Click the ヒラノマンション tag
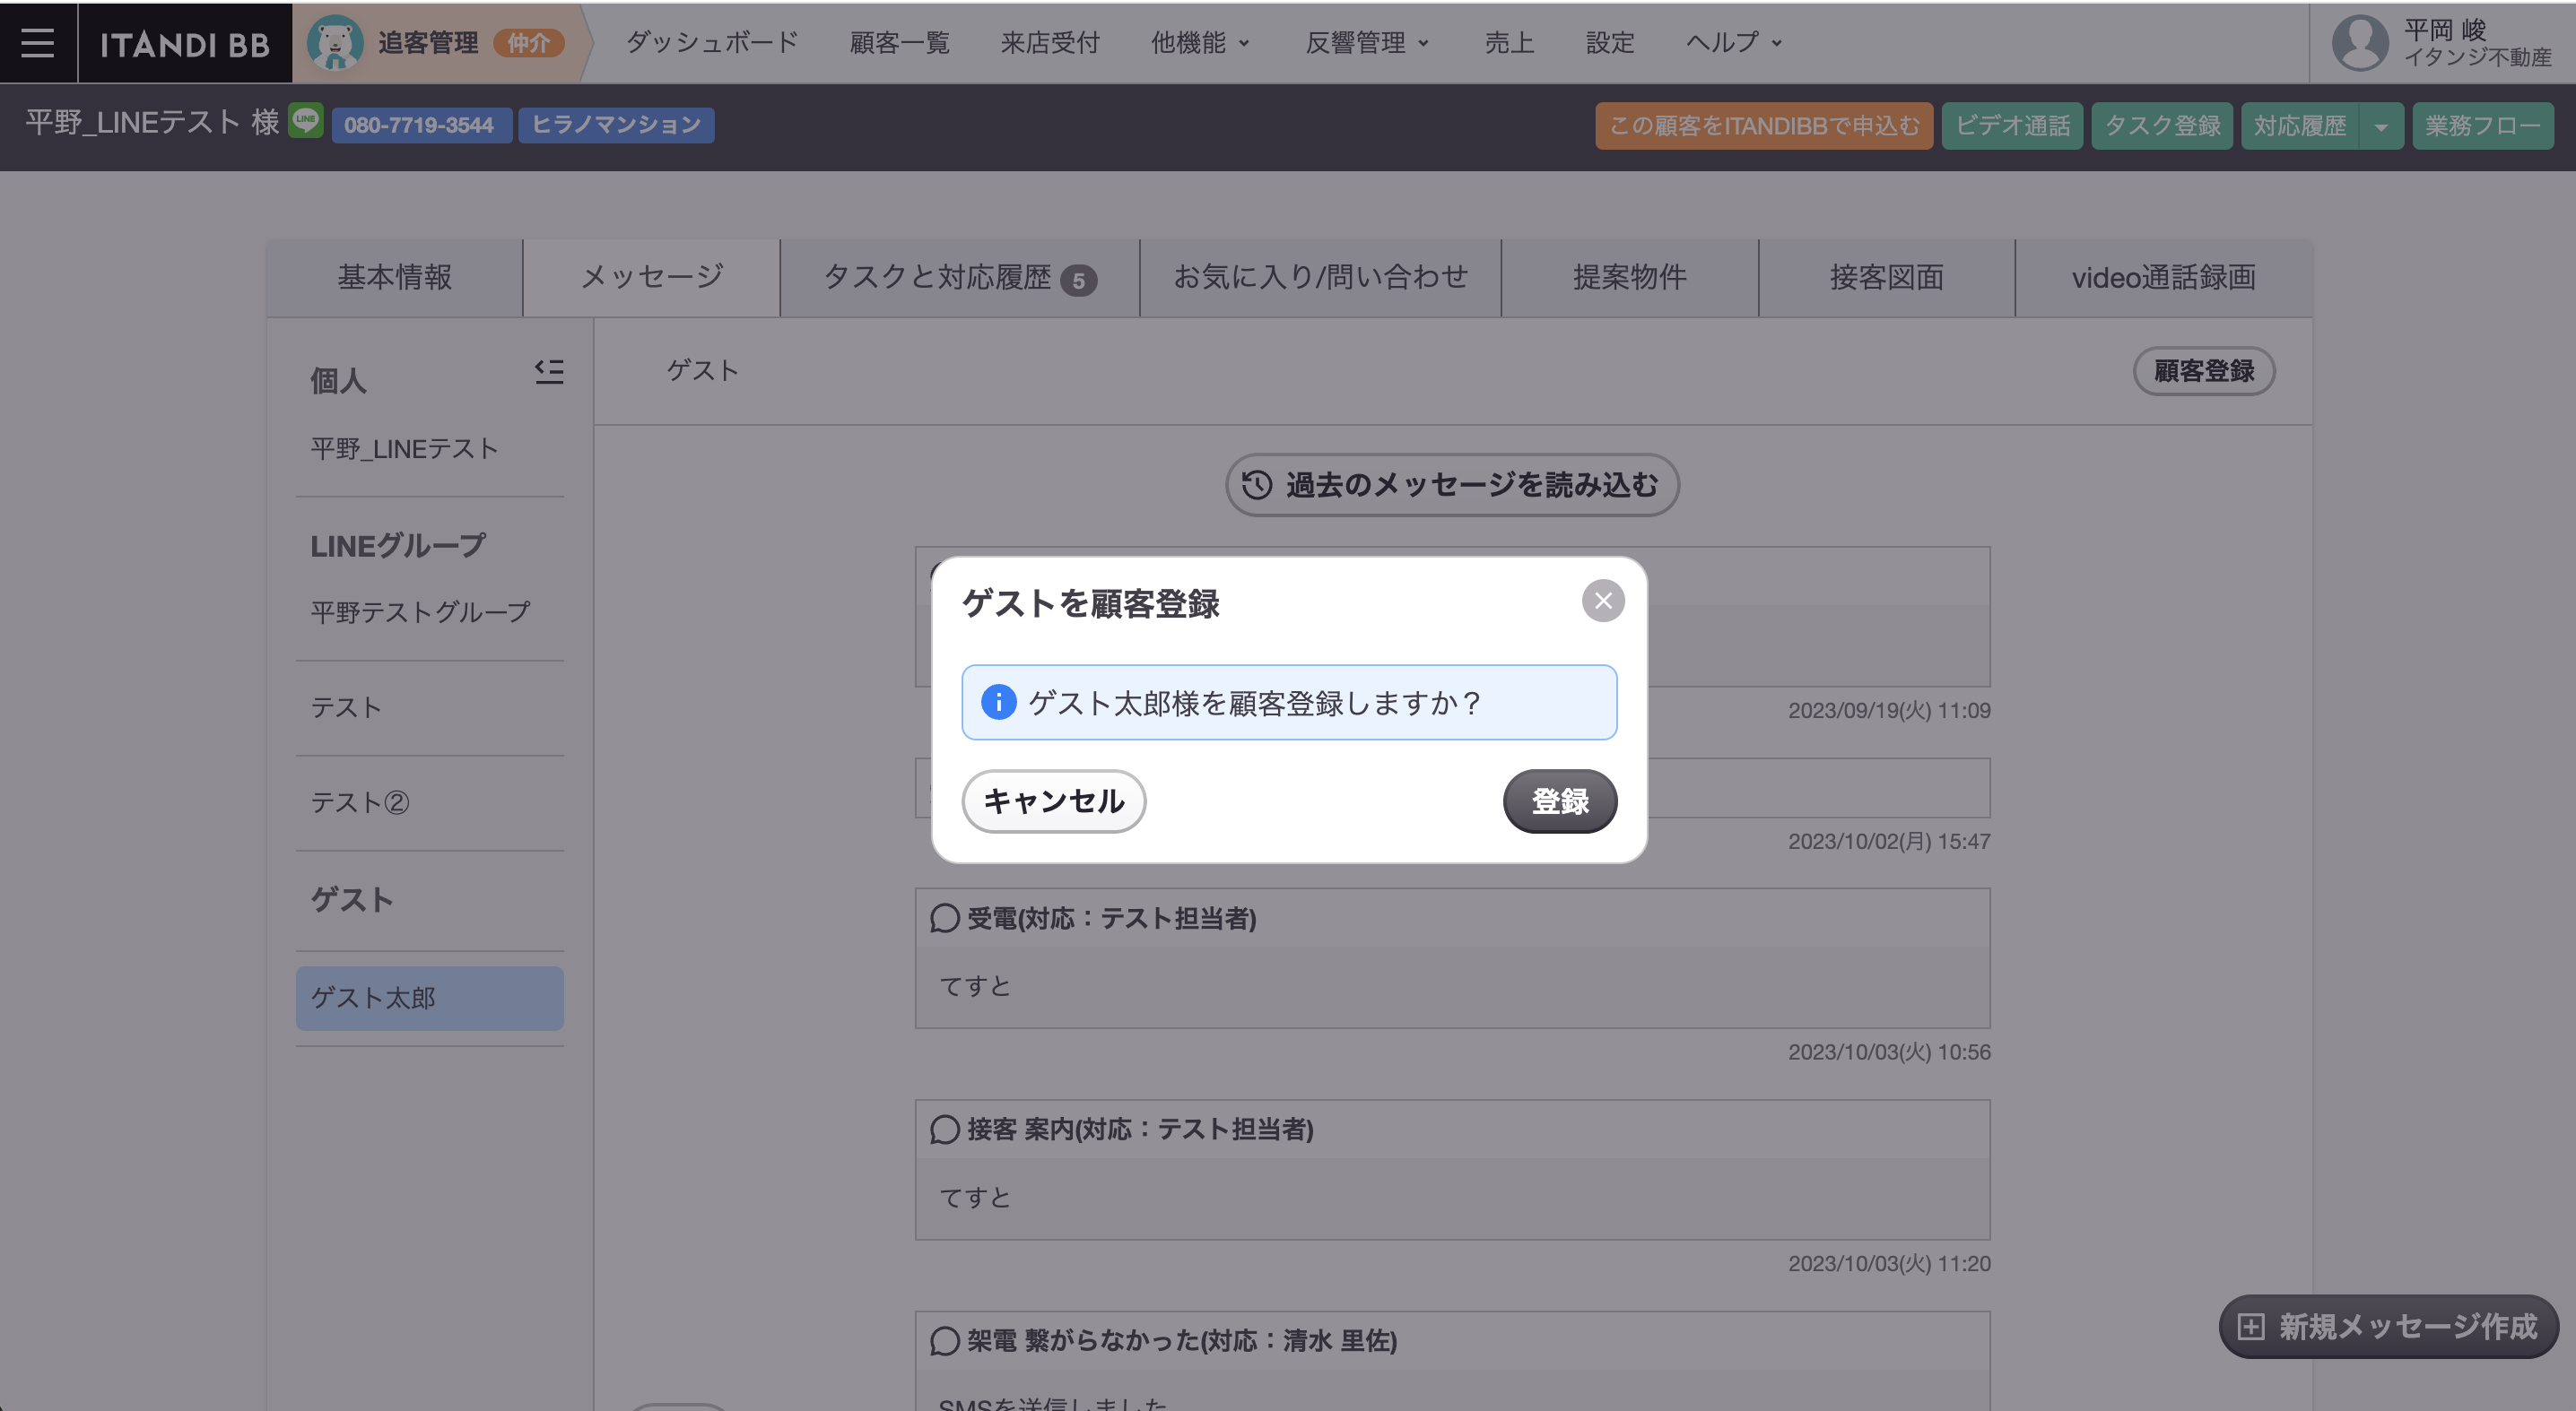The image size is (2576, 1411). point(616,125)
